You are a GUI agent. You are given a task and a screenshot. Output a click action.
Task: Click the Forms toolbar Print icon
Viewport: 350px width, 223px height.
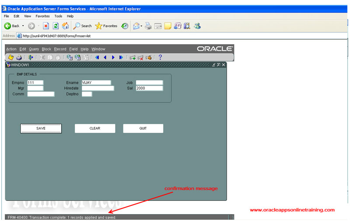point(19,58)
